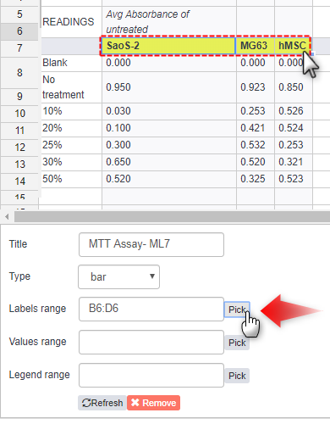
Task: Select the hMSC header cell
Action: [x=293, y=46]
